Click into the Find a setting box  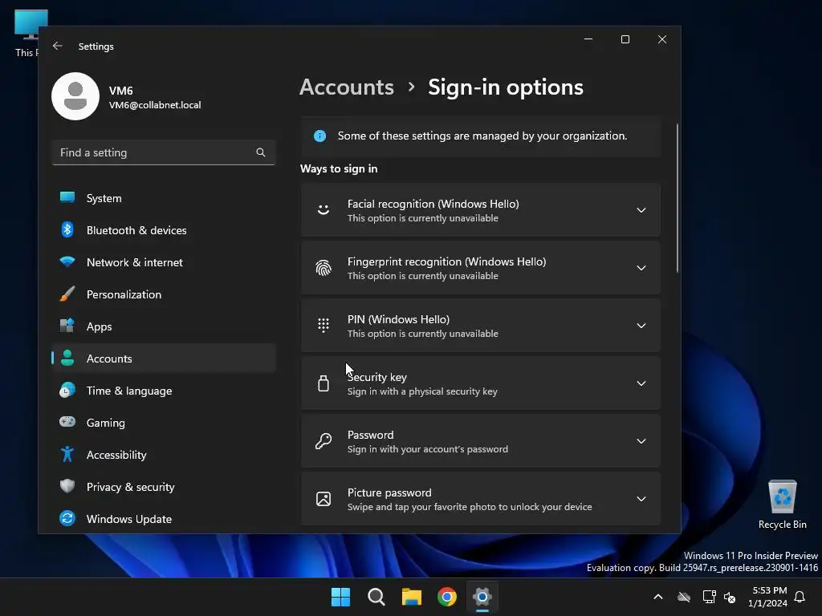164,152
